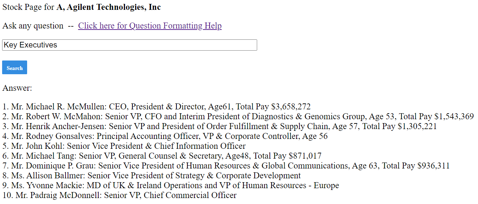Select Michael R. McMullen's CEO entry
478x204 pixels.
tap(156, 107)
